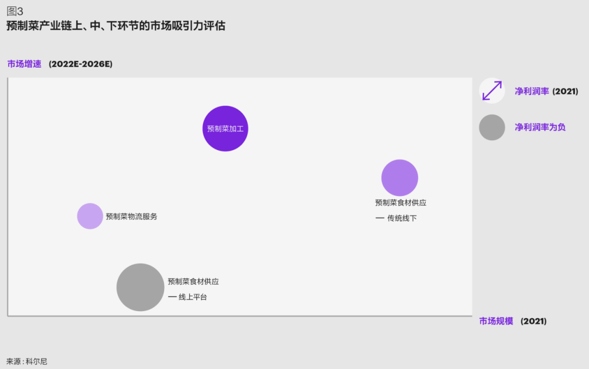This screenshot has height=369, width=589.
Task: Click the 净利润率 legend text
Action: click(x=532, y=91)
